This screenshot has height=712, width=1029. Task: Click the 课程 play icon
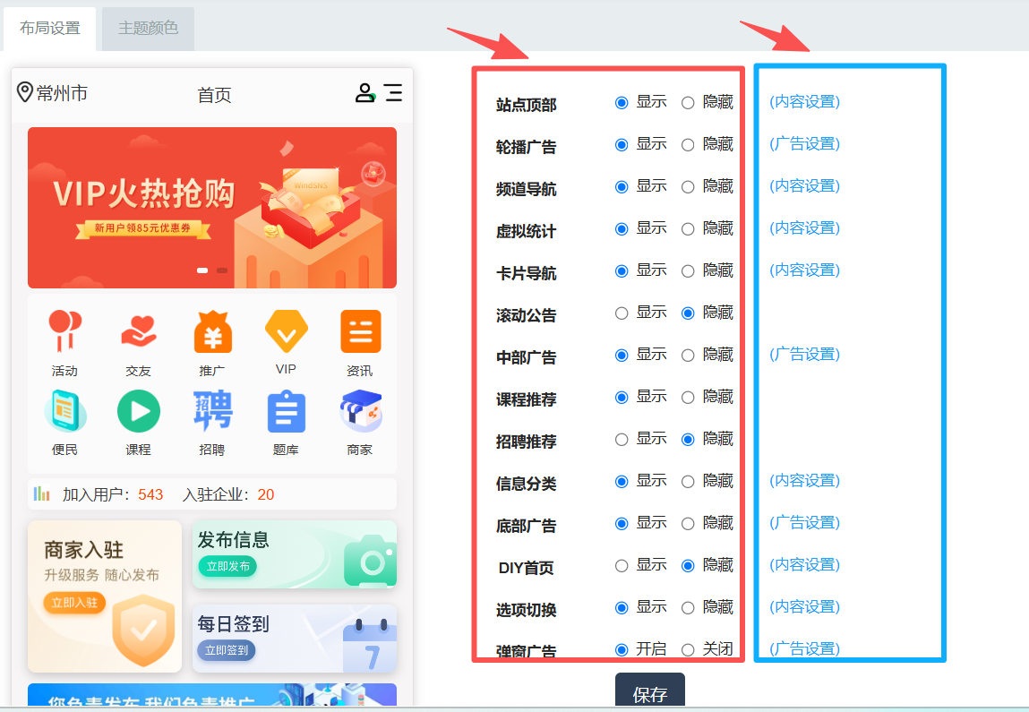tap(139, 412)
